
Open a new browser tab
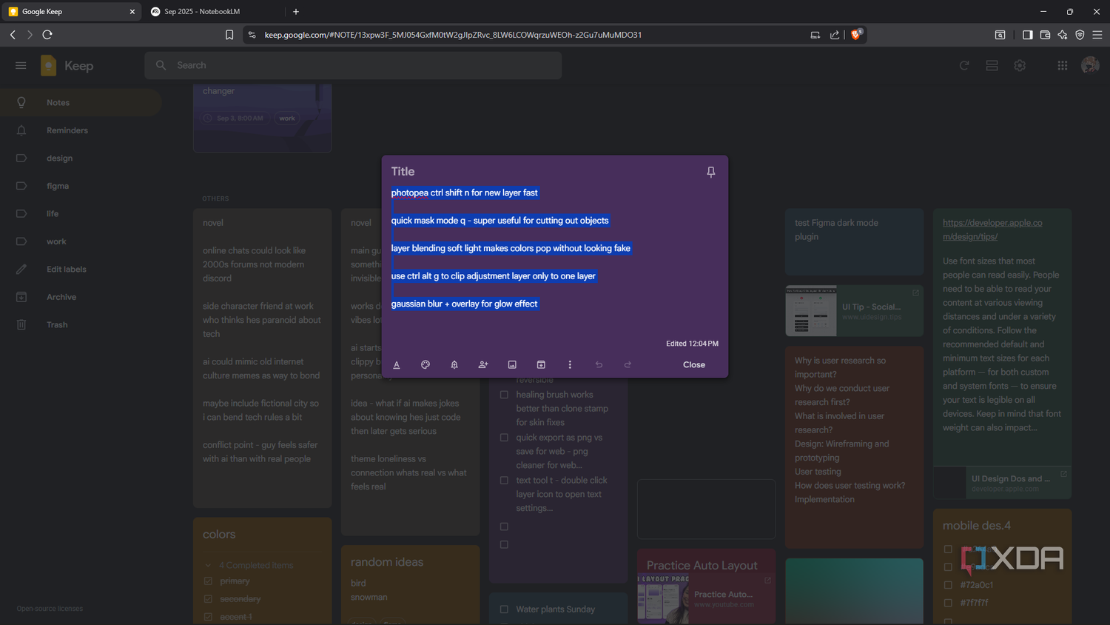296,12
